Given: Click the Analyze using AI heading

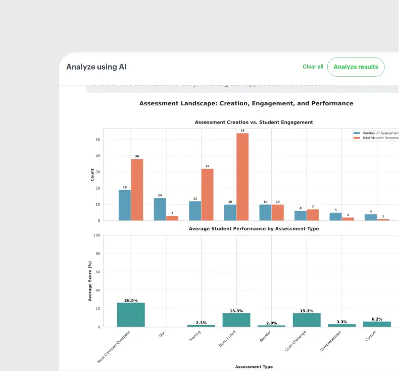Looking at the screenshot, I should coord(96,67).
